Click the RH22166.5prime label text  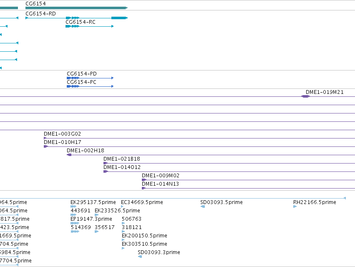(315, 202)
